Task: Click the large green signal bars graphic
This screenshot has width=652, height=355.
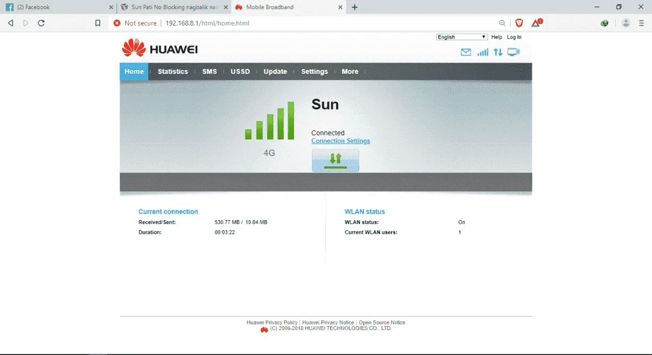Action: [269, 121]
